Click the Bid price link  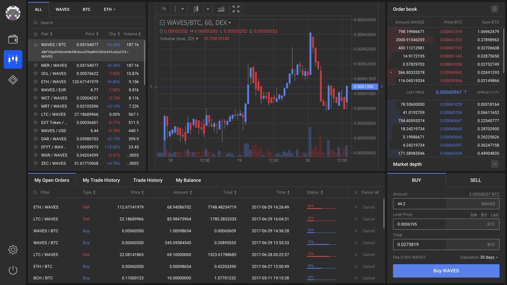point(484,215)
